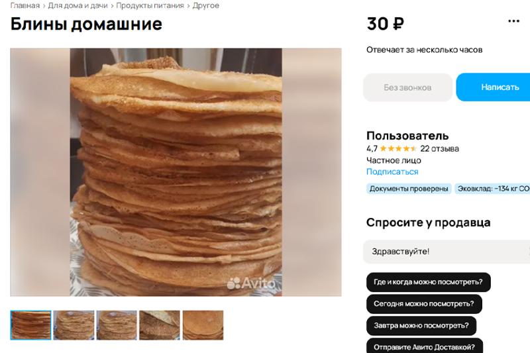Click the Эковклад badge
Screen dimensions: 530x353
(x=492, y=189)
